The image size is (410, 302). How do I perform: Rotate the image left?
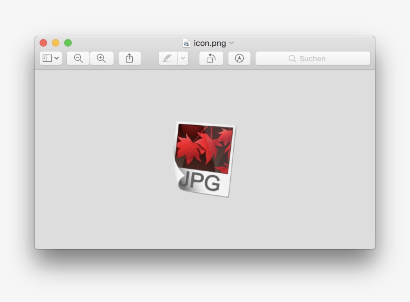pyautogui.click(x=211, y=58)
